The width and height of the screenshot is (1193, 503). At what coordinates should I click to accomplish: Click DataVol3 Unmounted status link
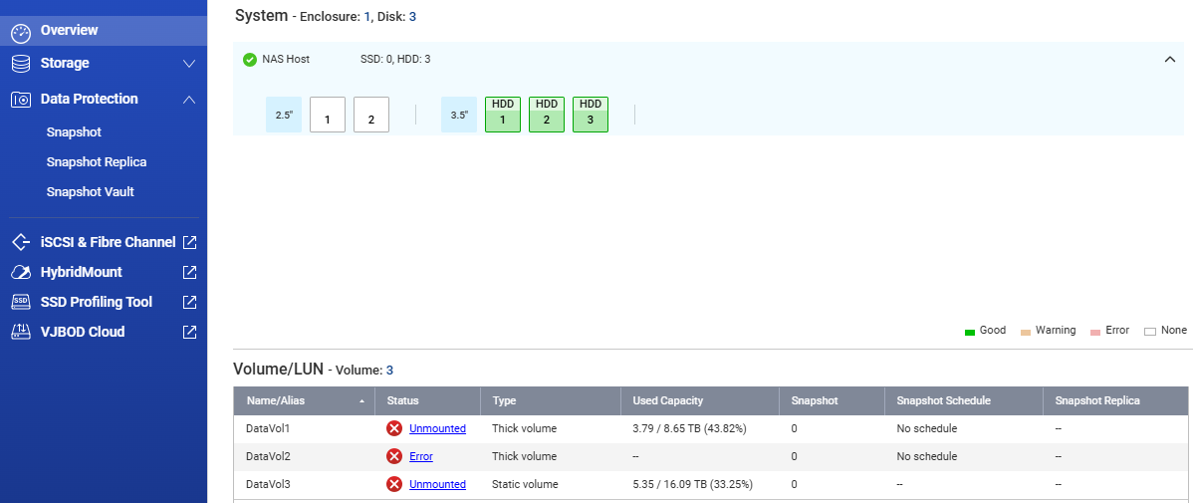[437, 484]
